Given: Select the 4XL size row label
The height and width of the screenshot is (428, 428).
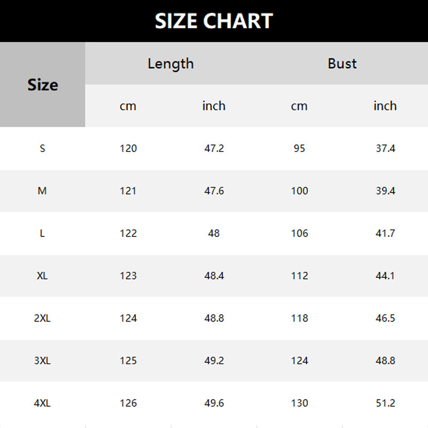Looking at the screenshot, I should [x=43, y=403].
